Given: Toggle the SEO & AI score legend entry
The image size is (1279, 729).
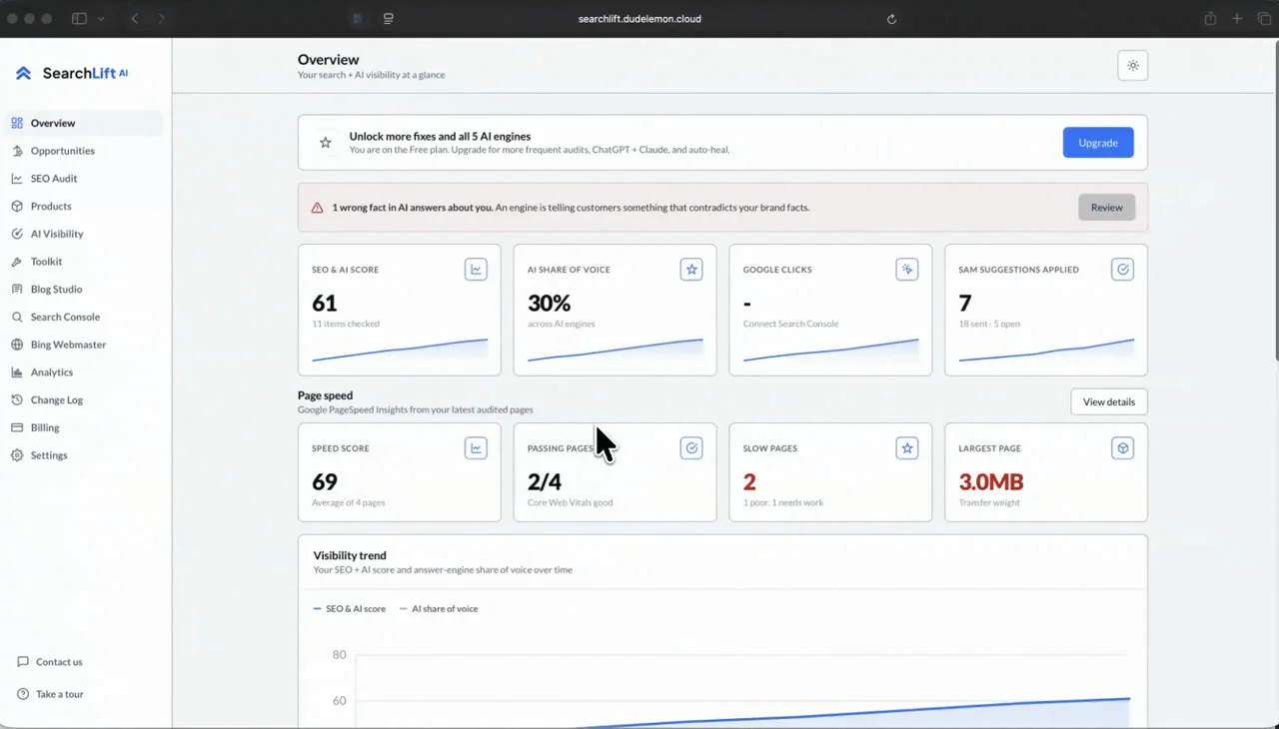Looking at the screenshot, I should [x=349, y=608].
